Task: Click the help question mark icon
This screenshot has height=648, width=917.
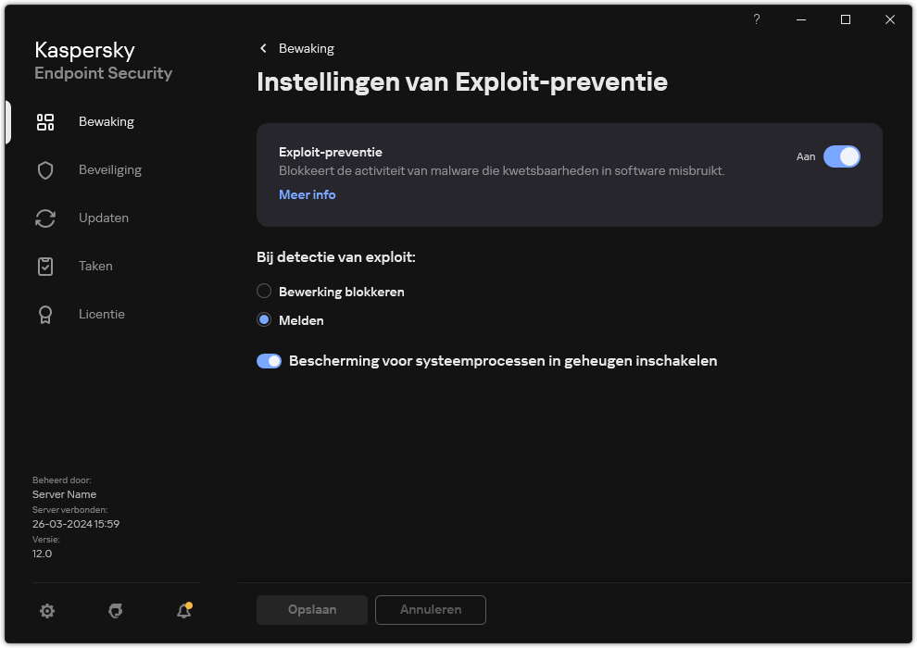Action: 756,19
